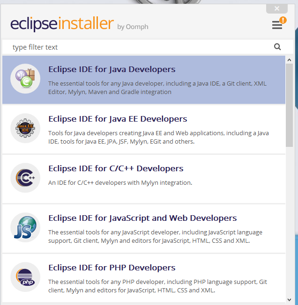
Task: Click 'Tools for Java developers creating Java EE' description
Action: 158,138
